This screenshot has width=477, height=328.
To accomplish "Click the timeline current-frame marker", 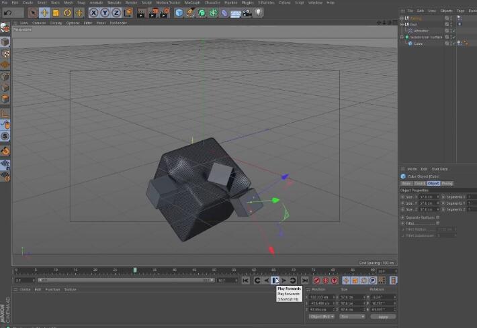I will [x=135, y=270].
